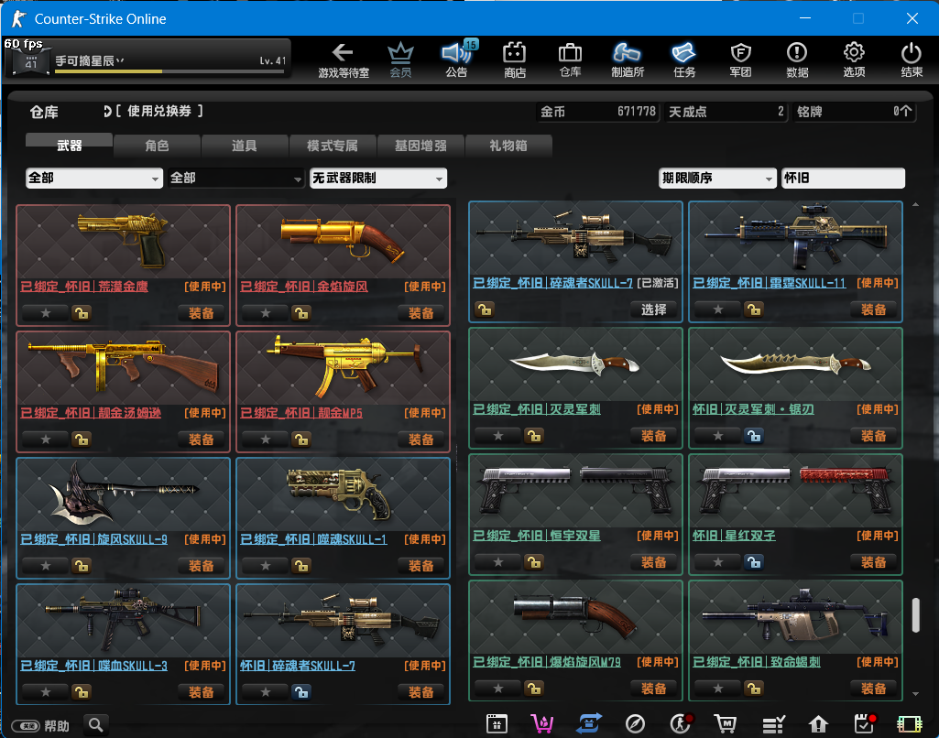Click 装备 for 旋风SKULL-9

[202, 566]
